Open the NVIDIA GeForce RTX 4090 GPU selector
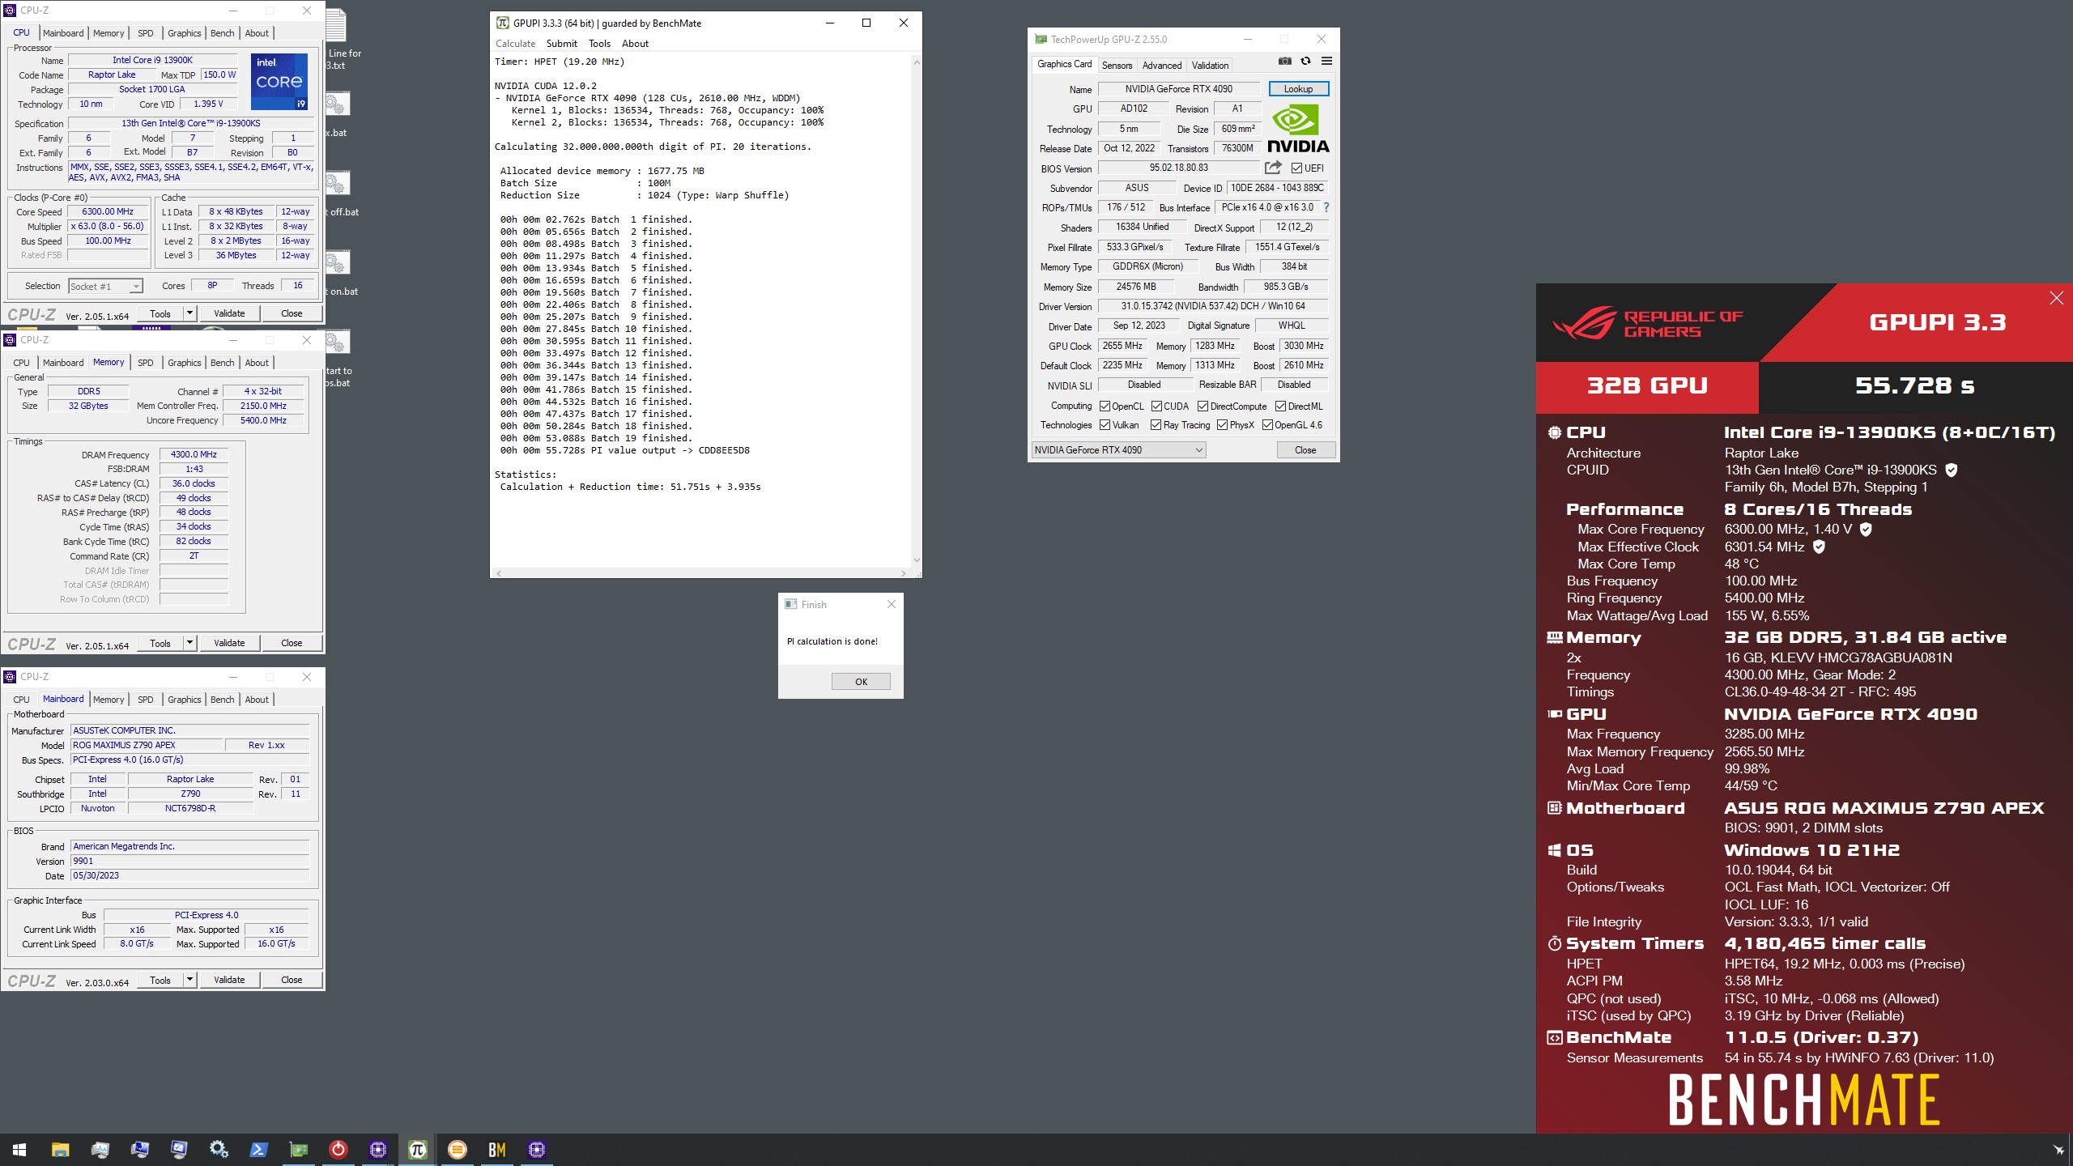2073x1166 pixels. point(1118,450)
